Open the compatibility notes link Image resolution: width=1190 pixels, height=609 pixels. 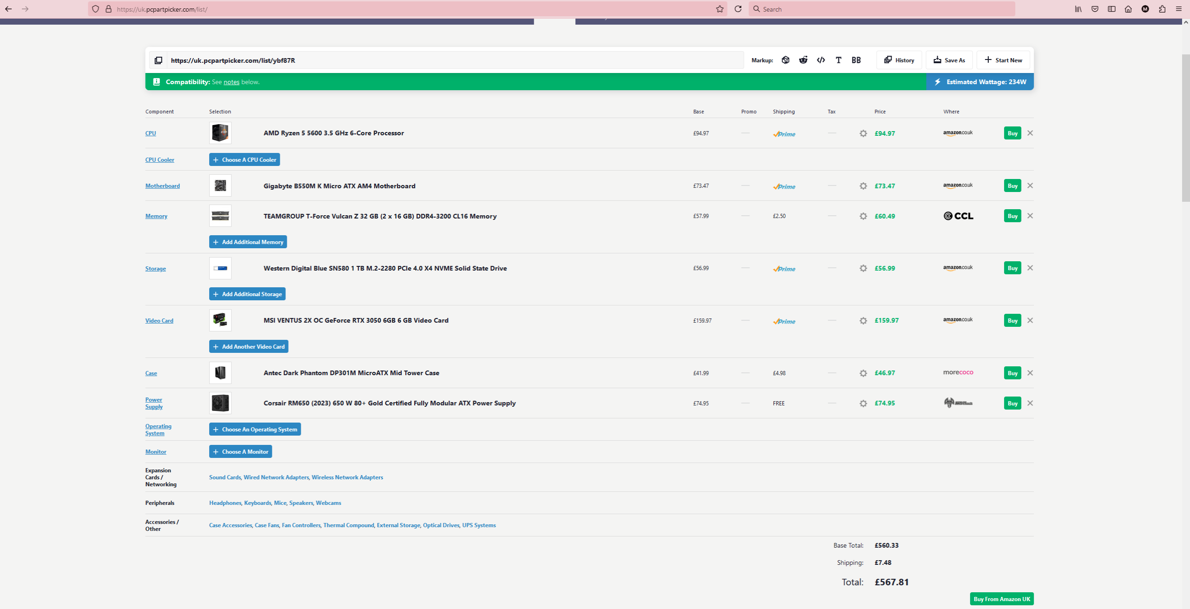pos(231,82)
